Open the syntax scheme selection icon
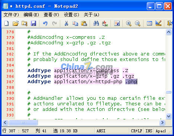174x136 pixels. (x=149, y=23)
